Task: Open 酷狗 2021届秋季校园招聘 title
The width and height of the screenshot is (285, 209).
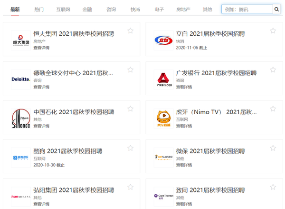Action: pyautogui.click(x=68, y=151)
